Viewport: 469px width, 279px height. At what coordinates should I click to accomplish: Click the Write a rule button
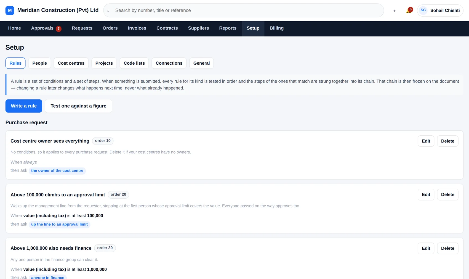[24, 106]
